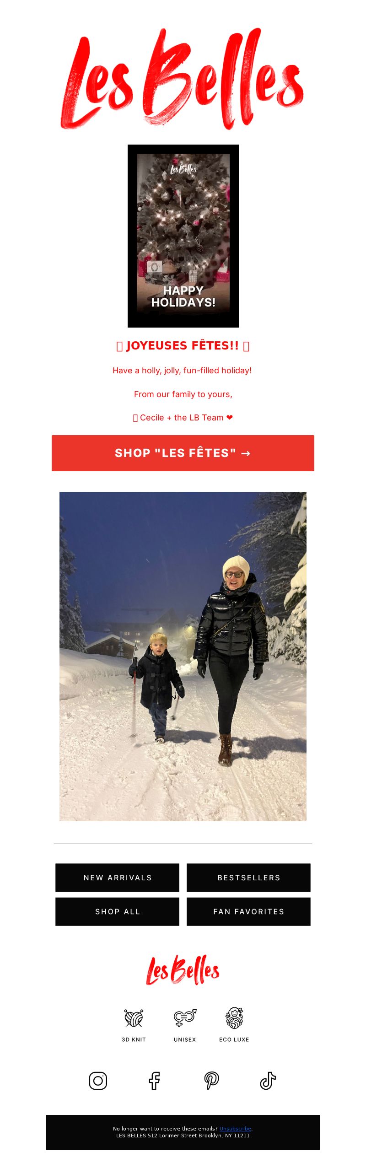Viewport: 366px width, 1168px height.
Task: Click the 3D Knit yarn heart icon
Action: click(134, 1018)
